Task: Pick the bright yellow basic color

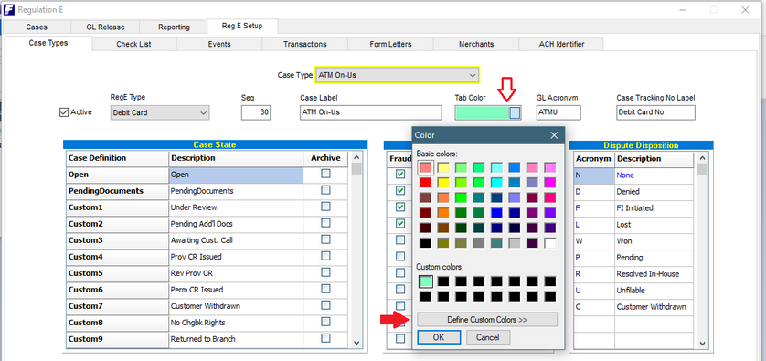Action: [443, 183]
